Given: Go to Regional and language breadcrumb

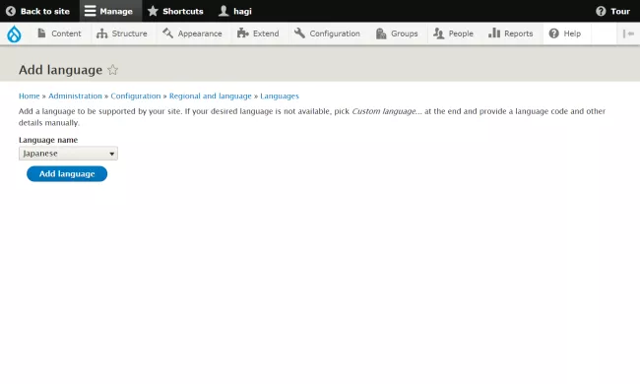Looking at the screenshot, I should (210, 96).
